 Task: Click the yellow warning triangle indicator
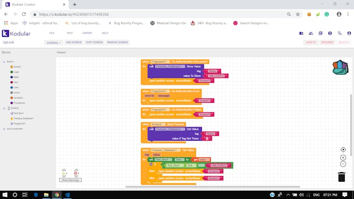point(64,173)
